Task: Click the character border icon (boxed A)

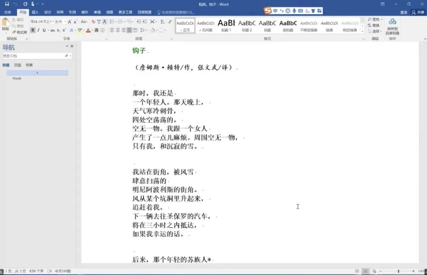Action: (x=104, y=22)
